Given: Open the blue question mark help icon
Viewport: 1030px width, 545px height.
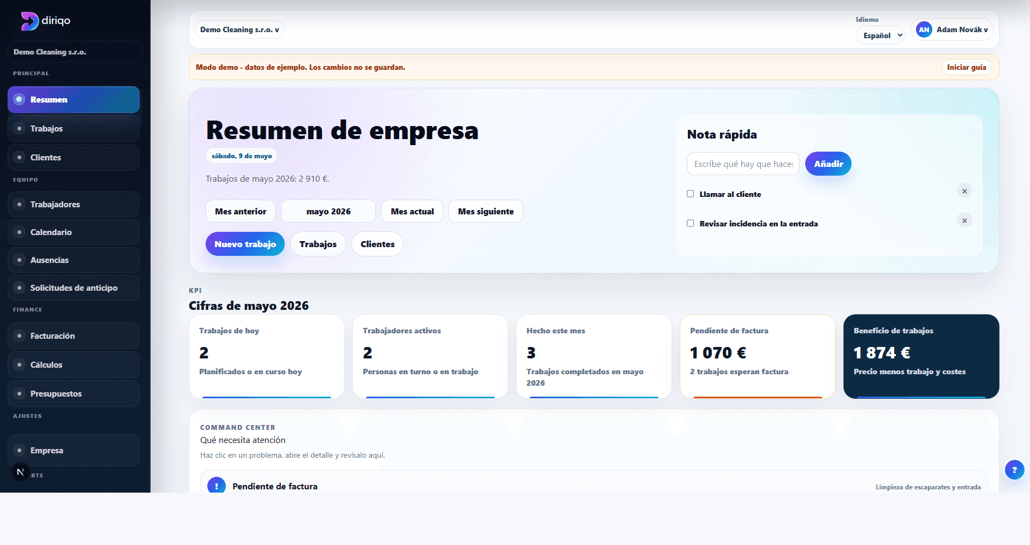Looking at the screenshot, I should click(1014, 470).
